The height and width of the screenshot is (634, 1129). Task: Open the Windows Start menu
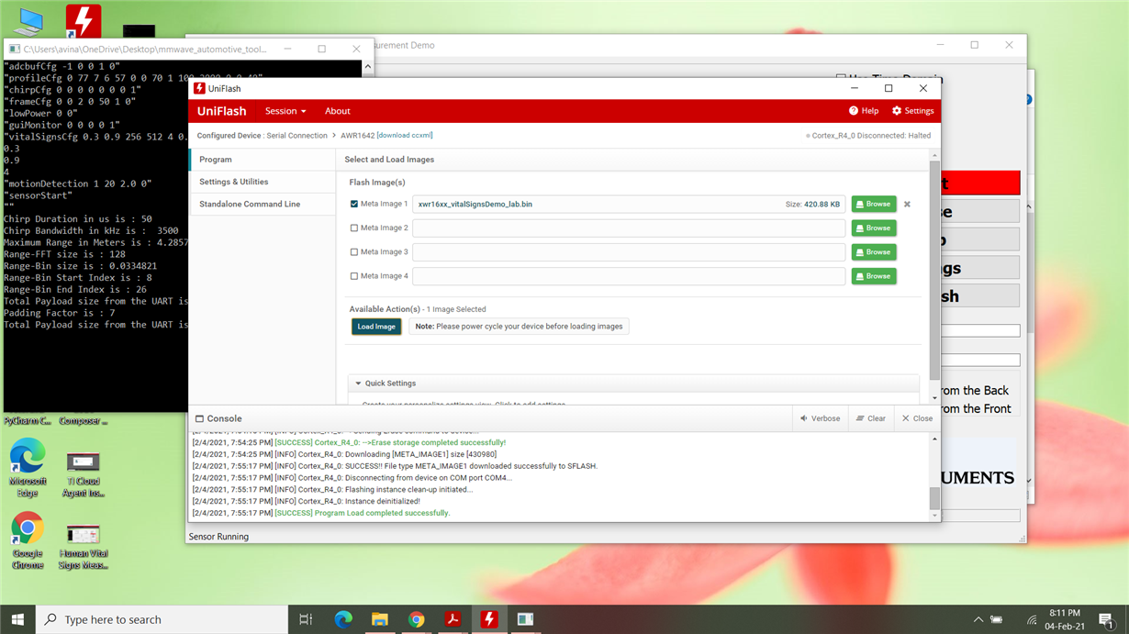pyautogui.click(x=17, y=619)
